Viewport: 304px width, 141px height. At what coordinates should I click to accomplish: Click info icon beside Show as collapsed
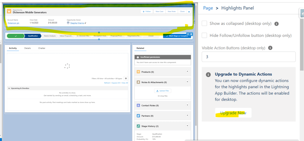click(x=276, y=24)
